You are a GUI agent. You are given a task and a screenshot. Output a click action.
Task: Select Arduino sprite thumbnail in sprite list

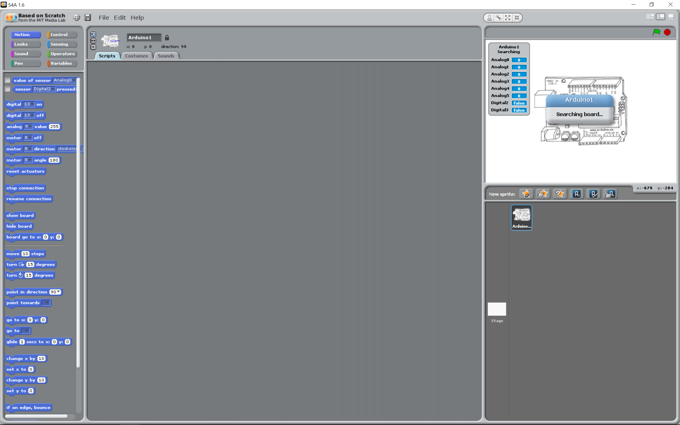(x=521, y=218)
